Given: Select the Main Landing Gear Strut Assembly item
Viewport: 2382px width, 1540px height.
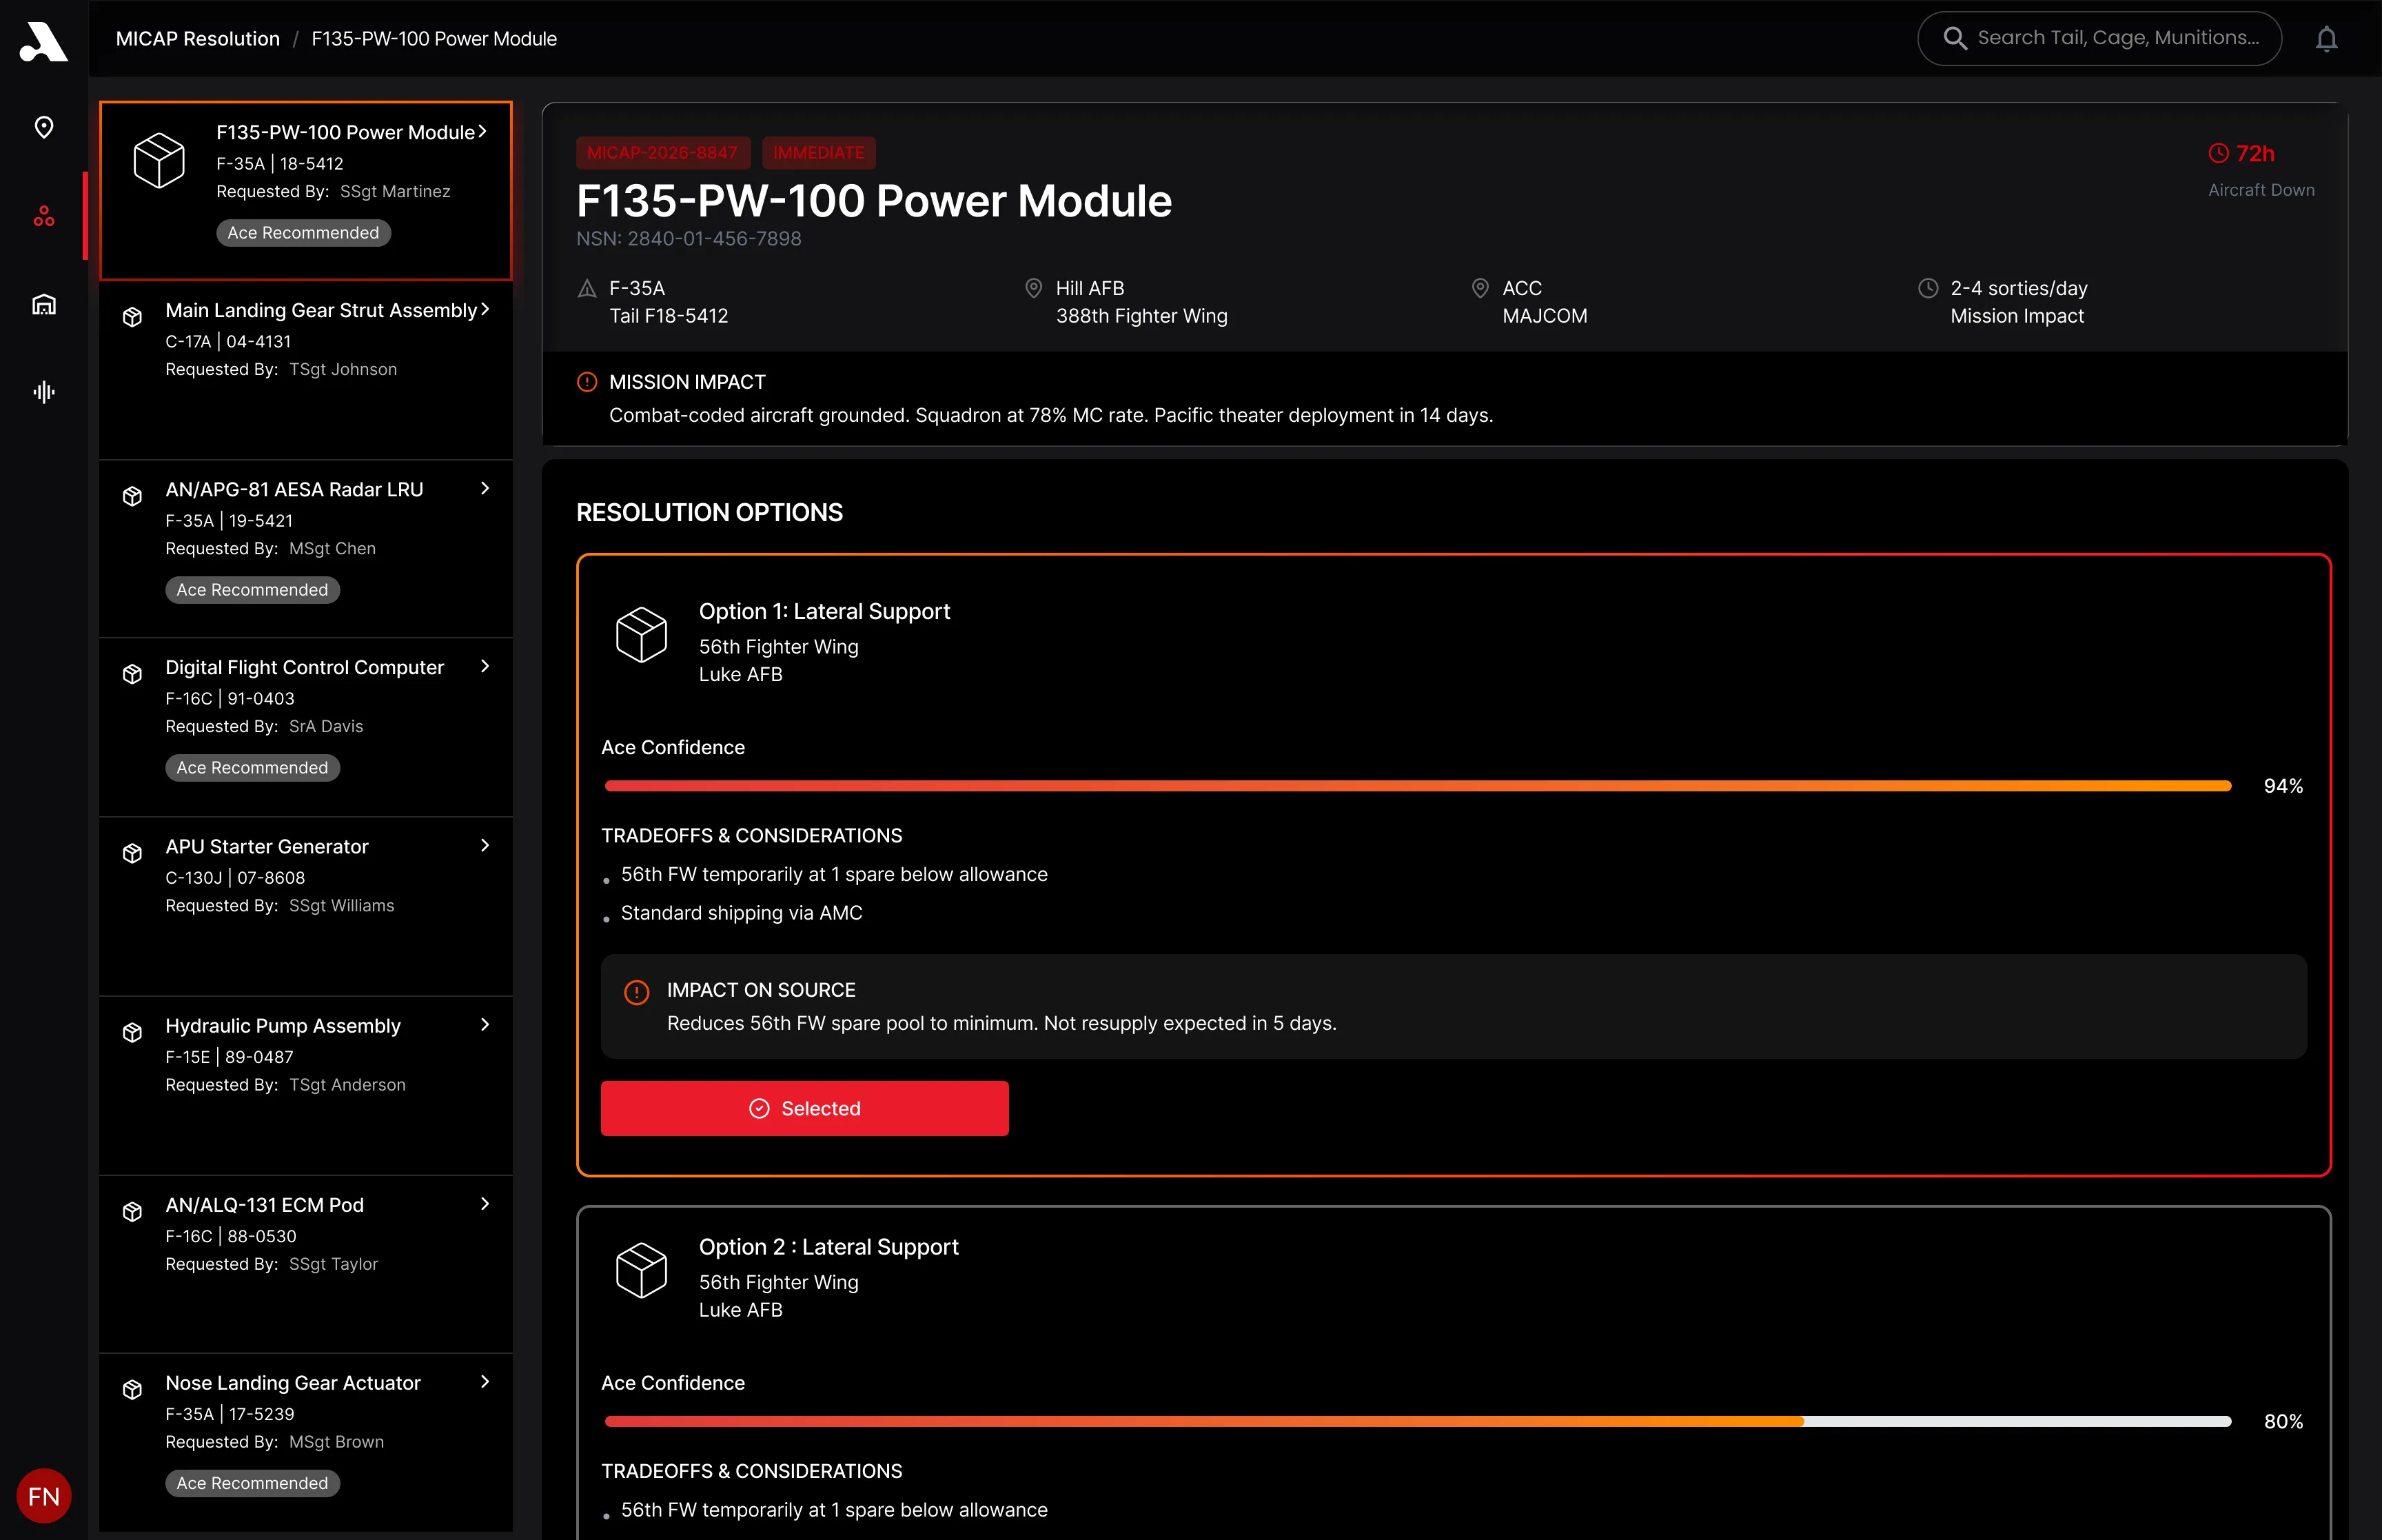Looking at the screenshot, I should (x=306, y=371).
